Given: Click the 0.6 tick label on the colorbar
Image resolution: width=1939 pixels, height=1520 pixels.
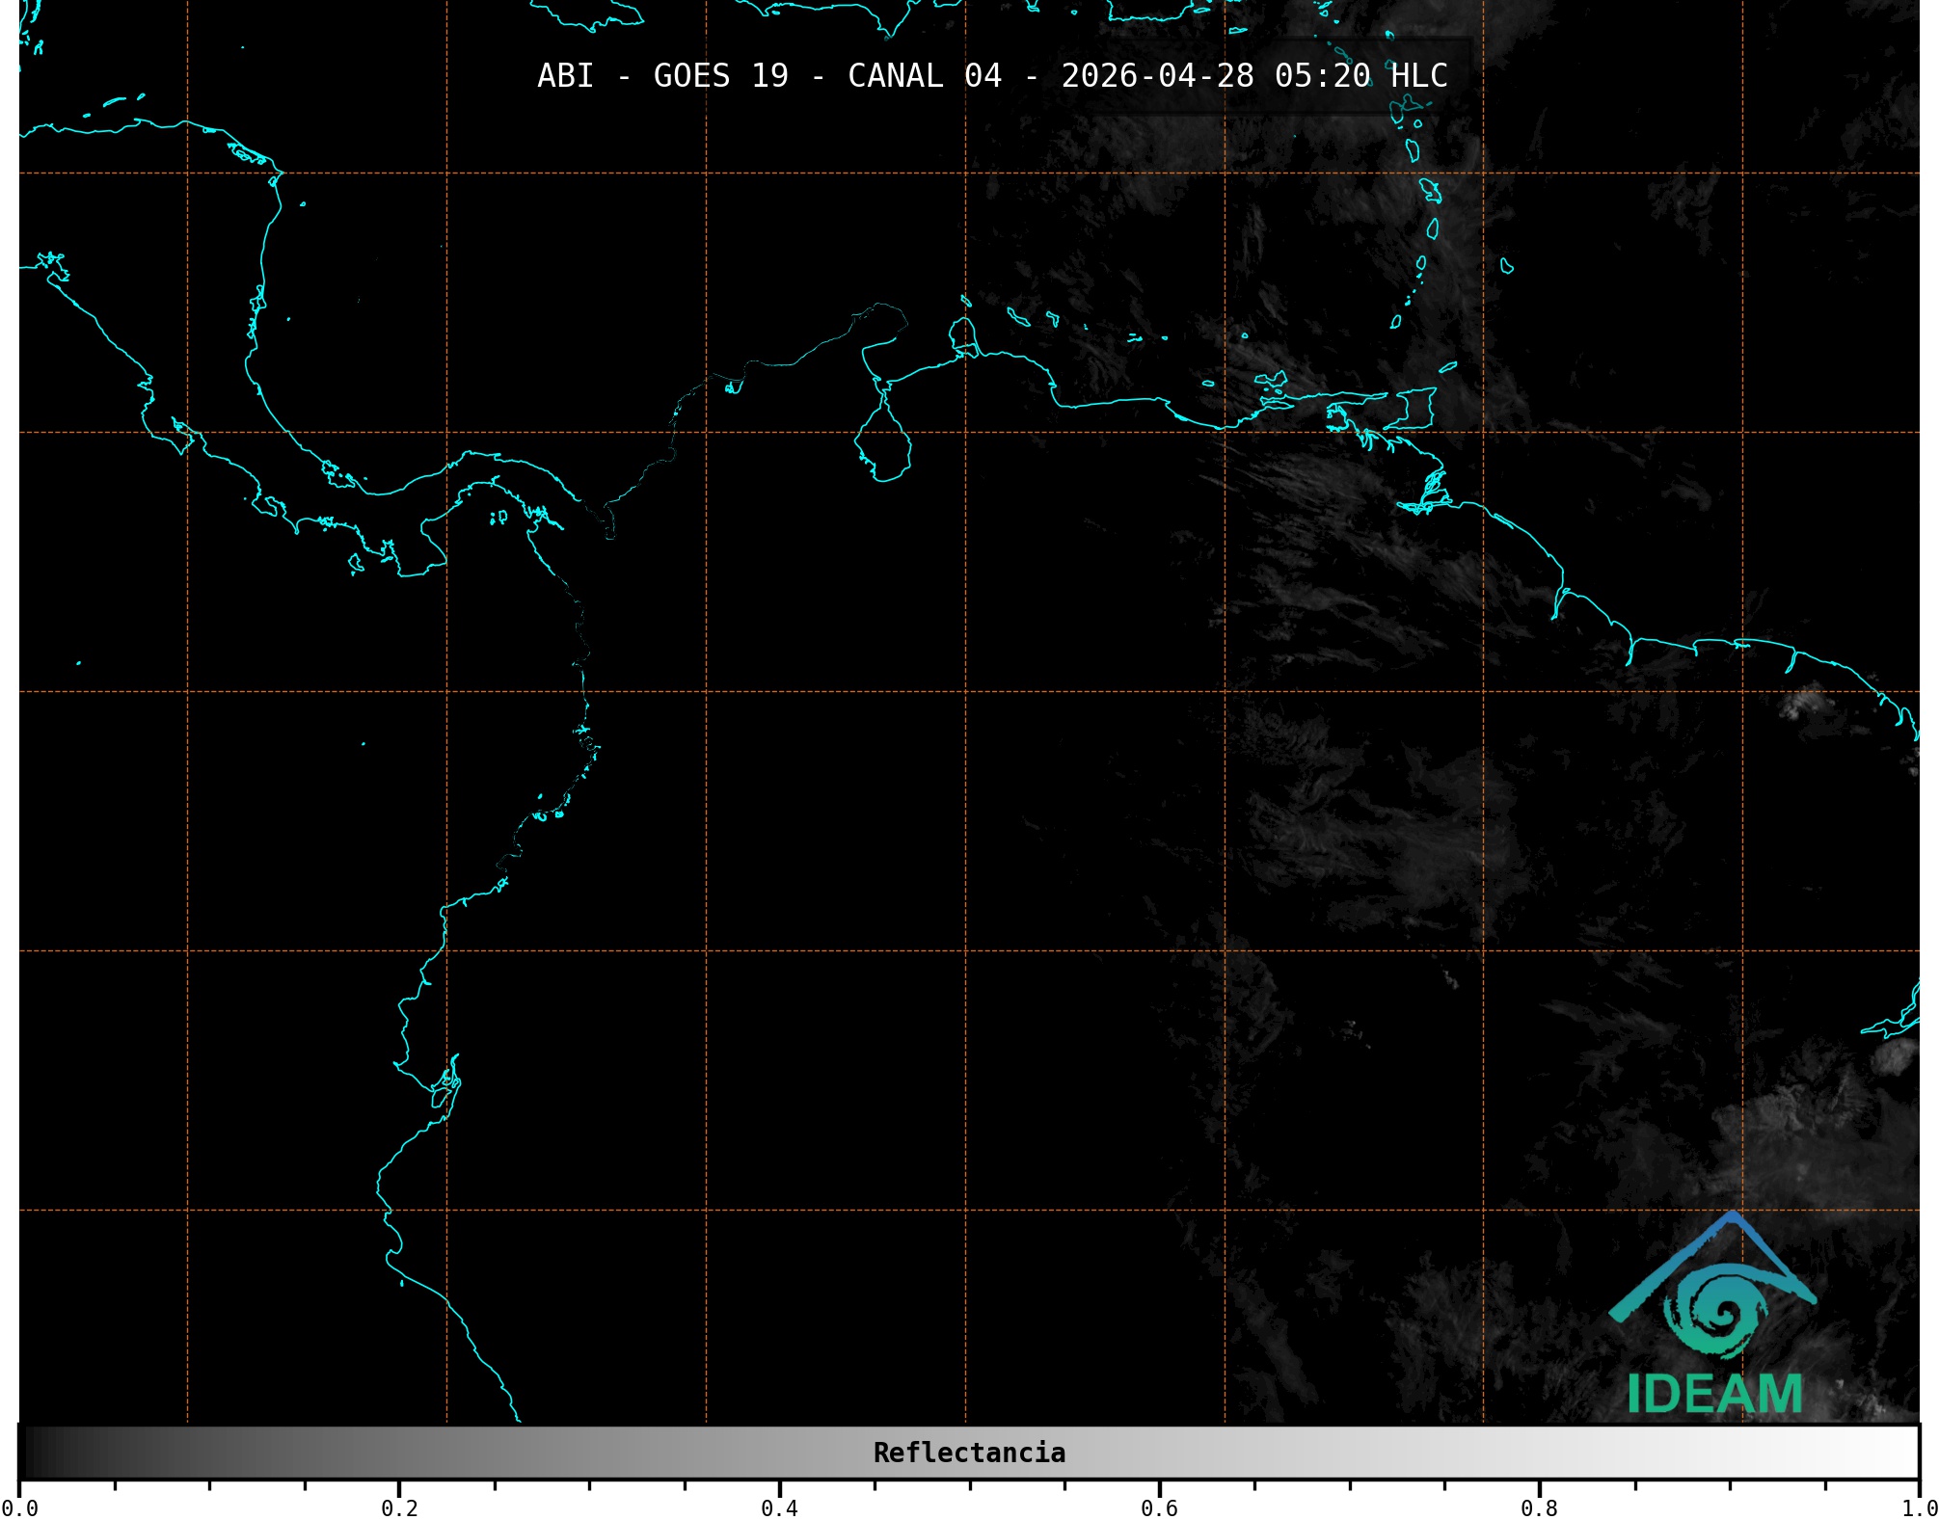Looking at the screenshot, I should (1159, 1508).
